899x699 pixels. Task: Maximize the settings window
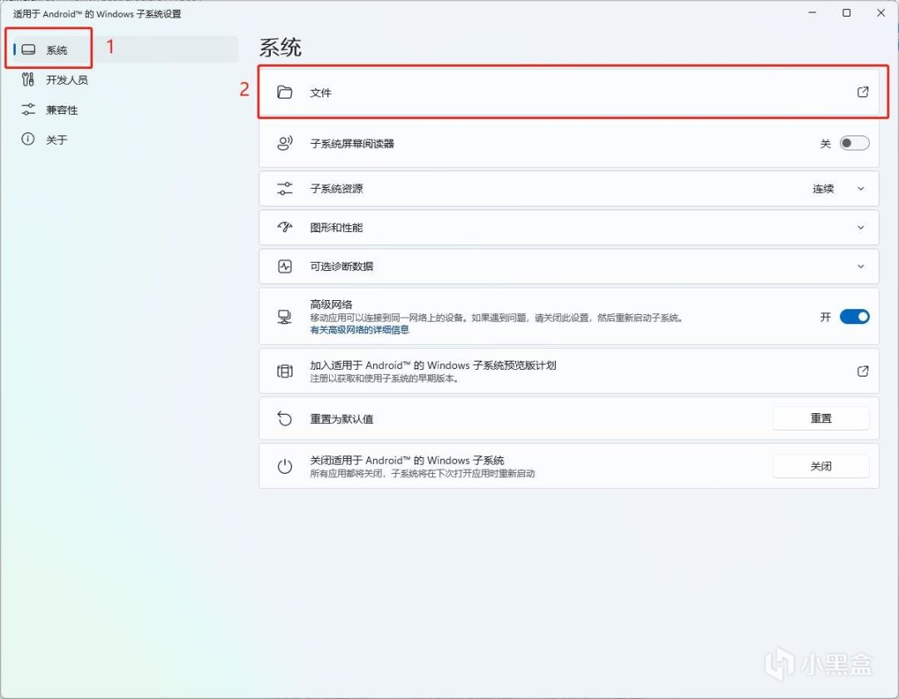click(x=847, y=12)
